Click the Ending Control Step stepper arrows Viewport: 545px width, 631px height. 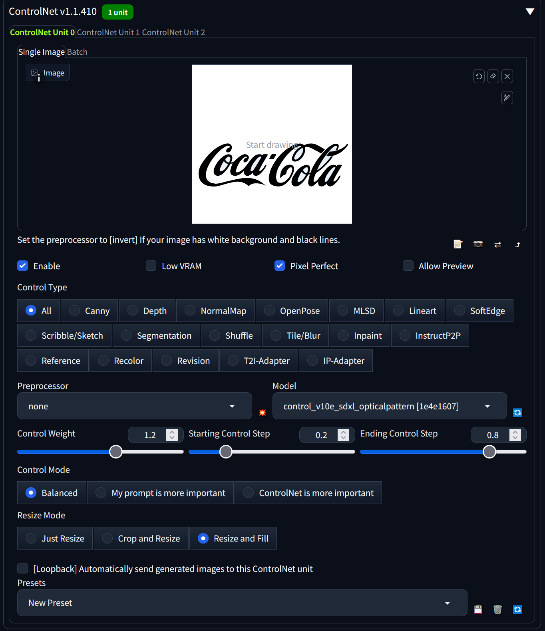pos(515,435)
